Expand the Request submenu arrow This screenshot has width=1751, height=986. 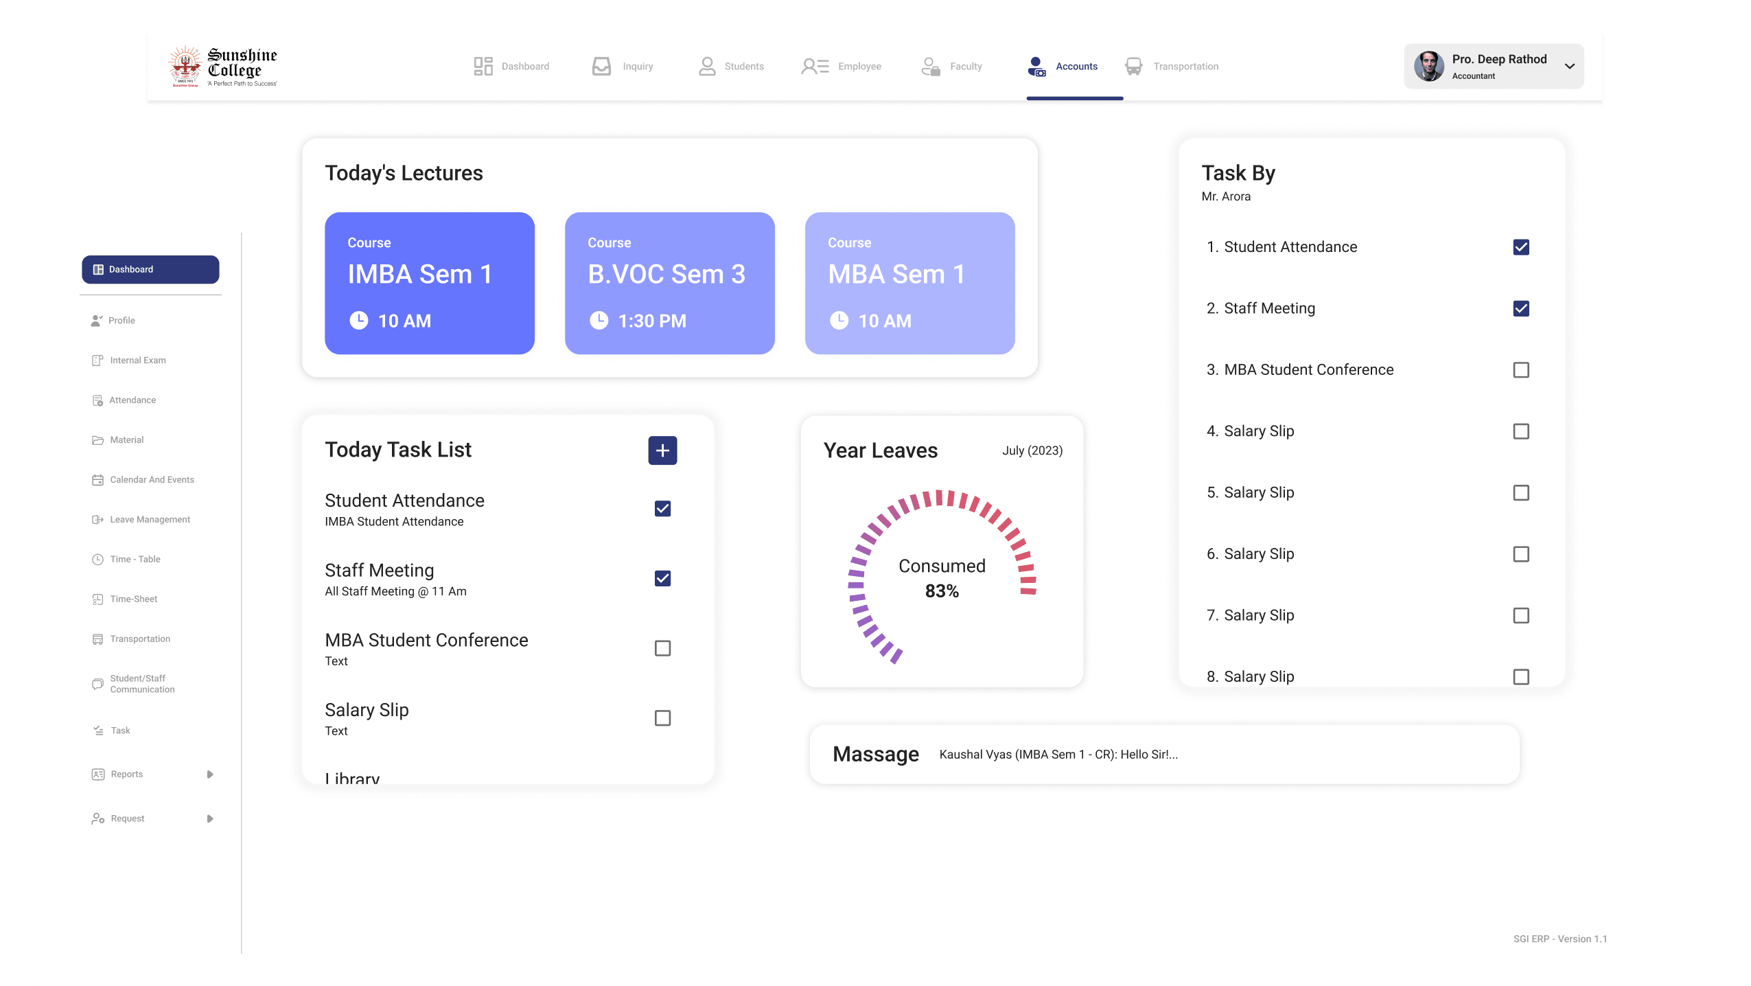click(x=210, y=818)
